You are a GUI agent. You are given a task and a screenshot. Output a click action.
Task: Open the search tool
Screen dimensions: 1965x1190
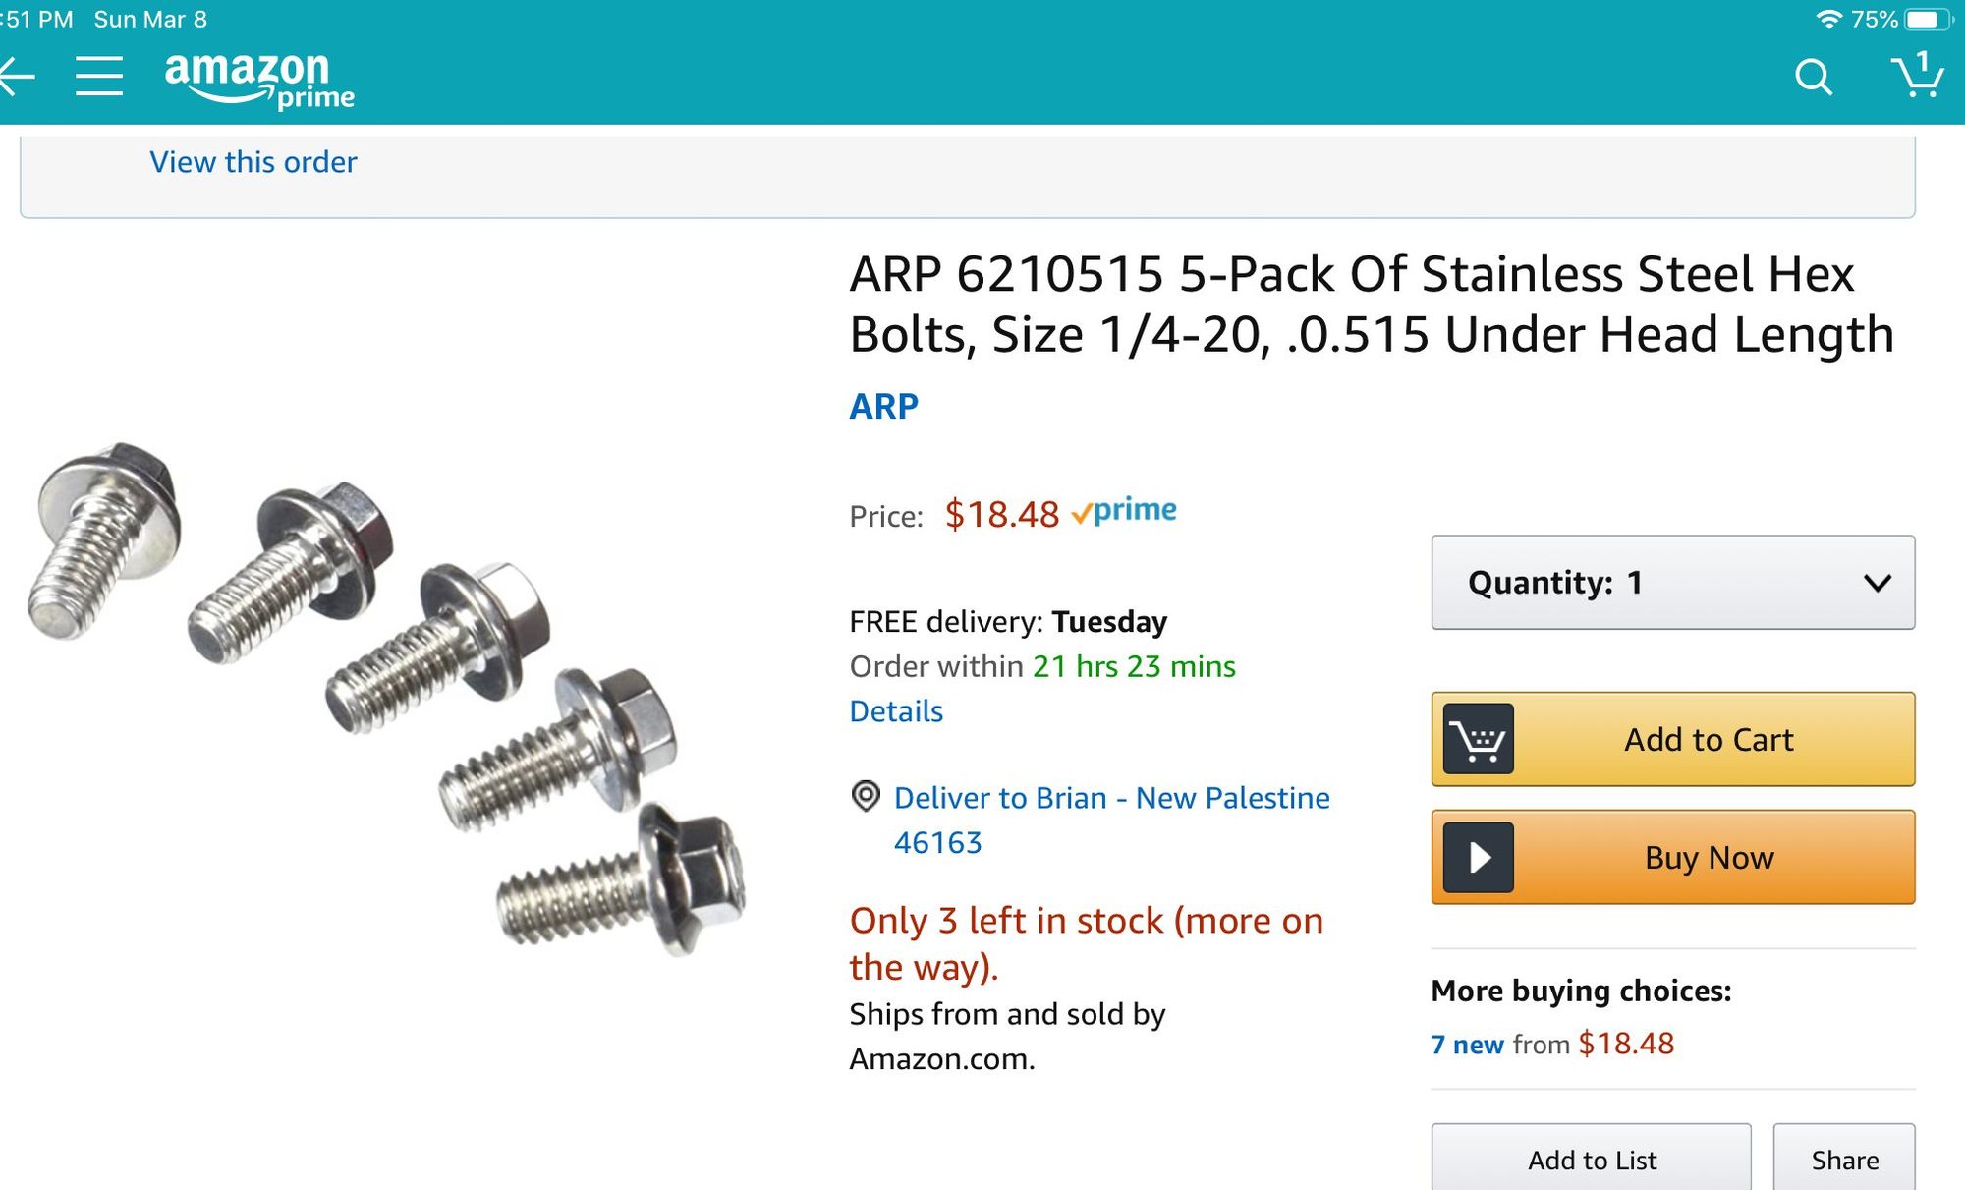[x=1814, y=76]
